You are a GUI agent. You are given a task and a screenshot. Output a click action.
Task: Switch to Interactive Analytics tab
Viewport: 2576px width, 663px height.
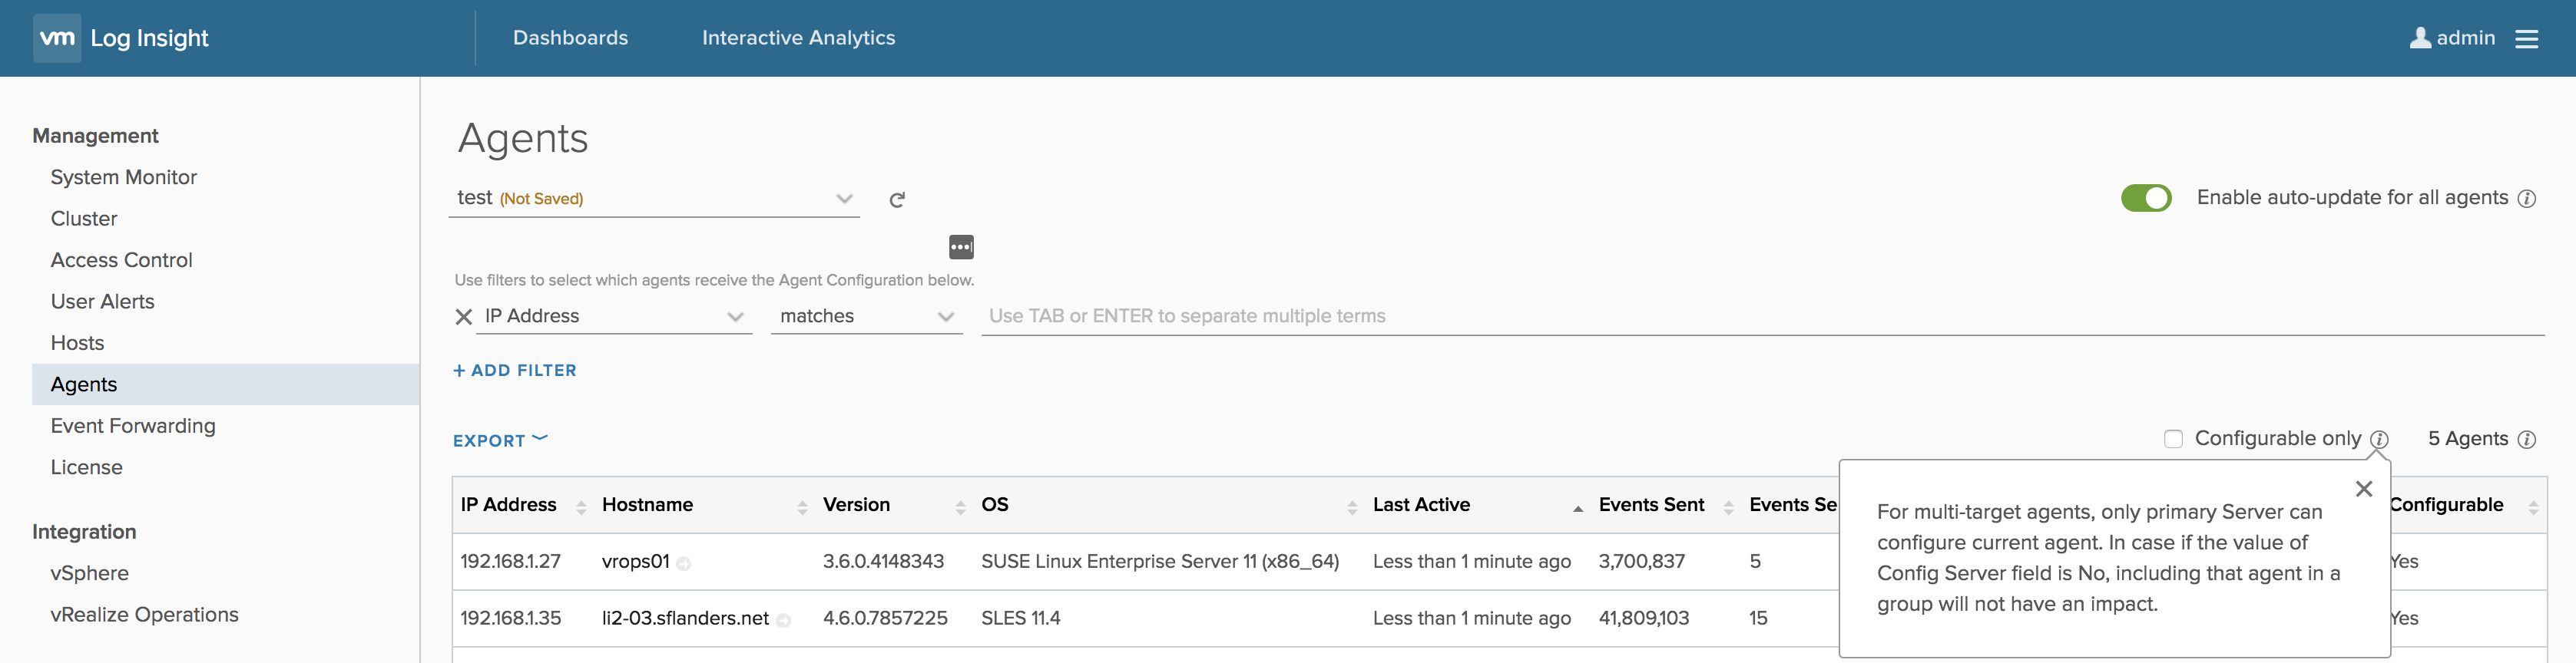[798, 38]
